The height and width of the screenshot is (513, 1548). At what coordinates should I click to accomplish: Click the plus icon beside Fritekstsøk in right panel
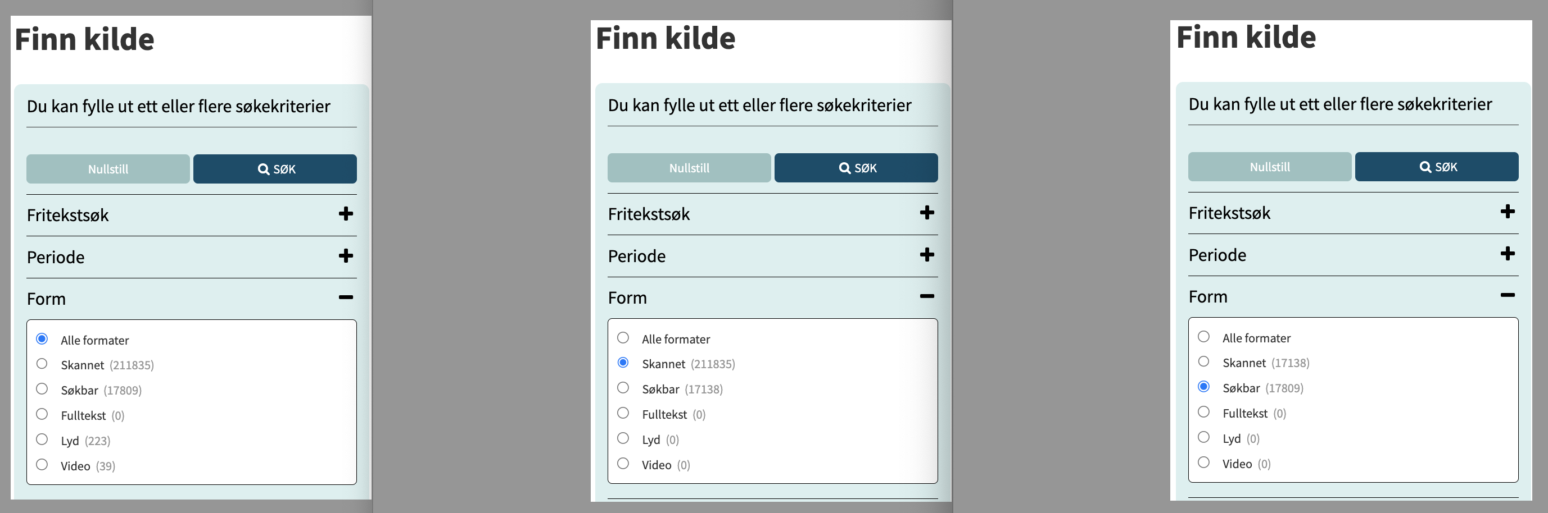point(1507,211)
